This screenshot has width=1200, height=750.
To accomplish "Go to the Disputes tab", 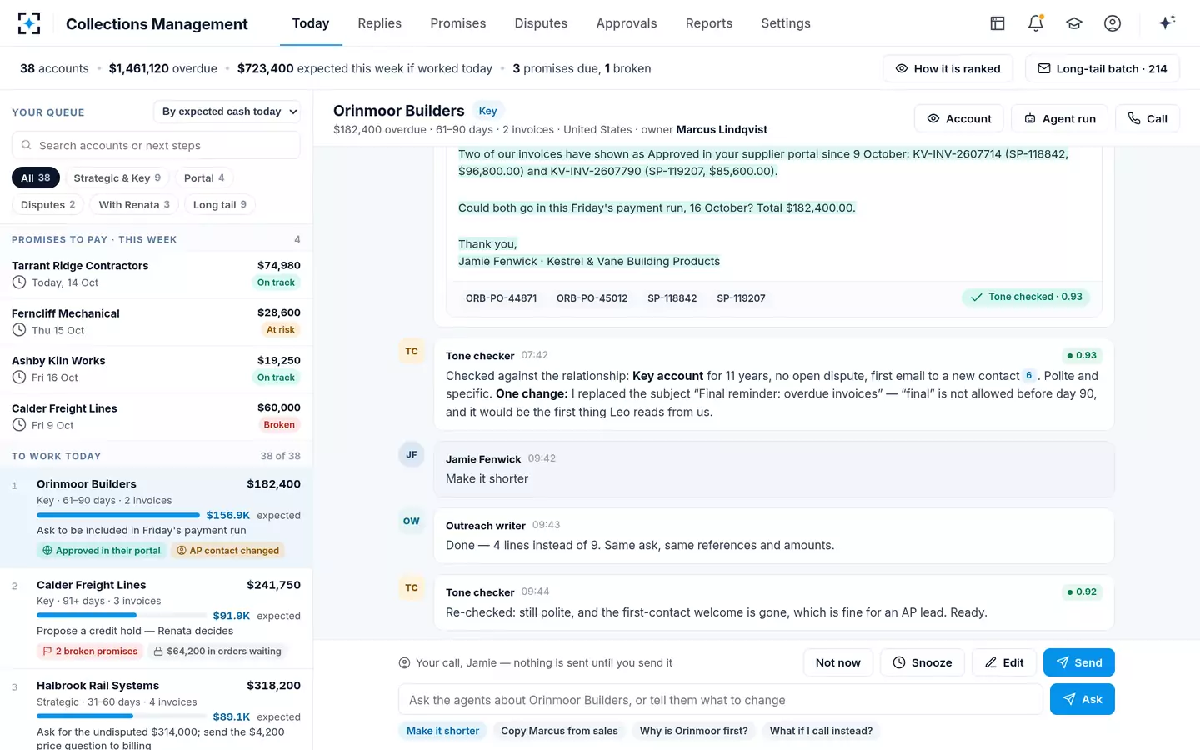I will [x=541, y=23].
